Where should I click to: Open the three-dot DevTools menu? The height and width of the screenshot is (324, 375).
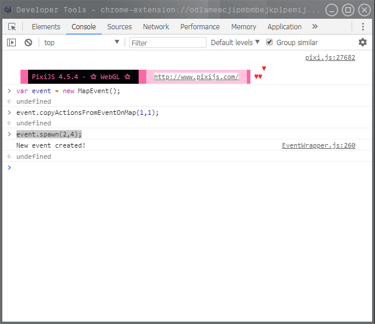tap(363, 26)
